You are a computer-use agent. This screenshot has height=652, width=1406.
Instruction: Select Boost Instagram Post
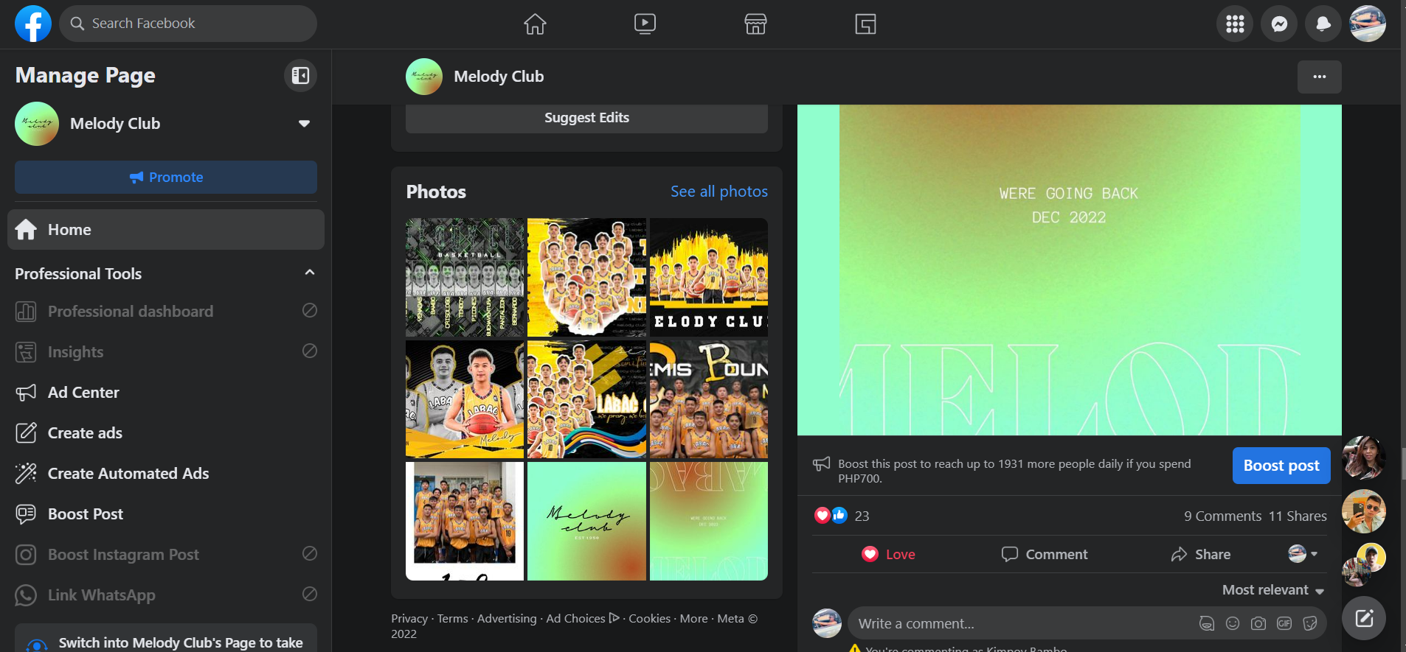coord(166,555)
